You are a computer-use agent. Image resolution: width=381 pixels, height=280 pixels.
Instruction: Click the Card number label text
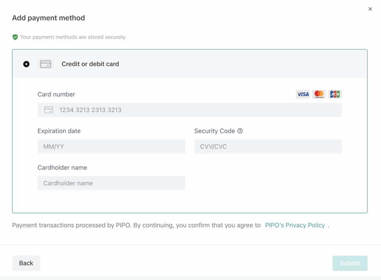[56, 94]
